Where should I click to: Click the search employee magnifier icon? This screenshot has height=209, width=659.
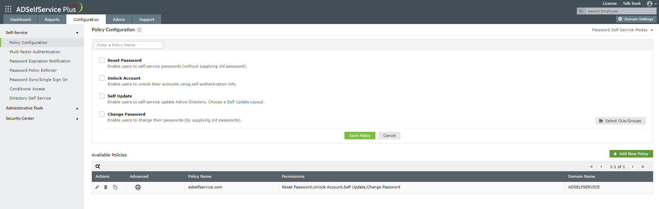(581, 11)
